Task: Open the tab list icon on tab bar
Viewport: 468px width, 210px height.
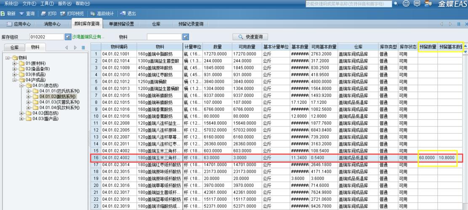Action: point(459,24)
